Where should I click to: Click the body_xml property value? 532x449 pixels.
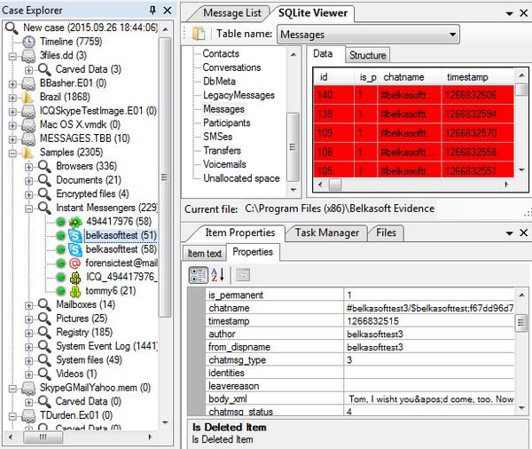click(430, 399)
